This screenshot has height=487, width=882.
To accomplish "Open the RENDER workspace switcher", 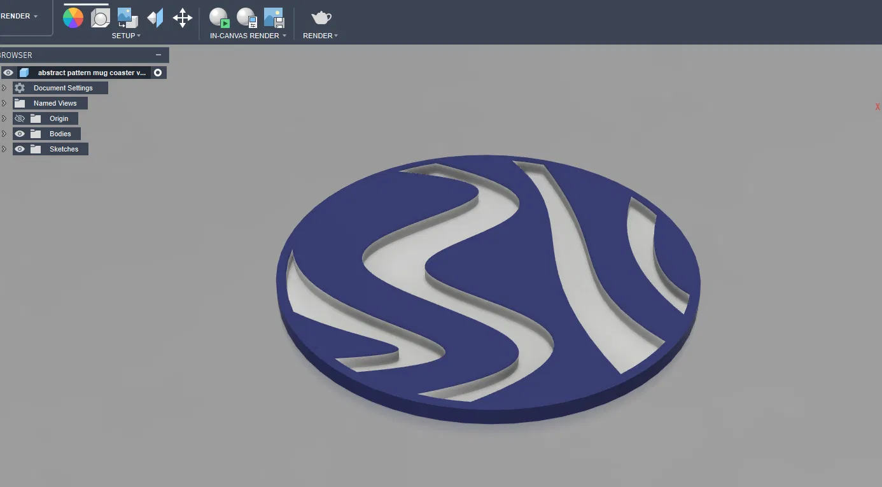I will 20,16.
